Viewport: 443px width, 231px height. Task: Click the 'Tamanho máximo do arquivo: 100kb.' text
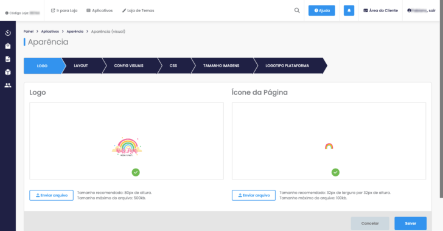(313, 198)
